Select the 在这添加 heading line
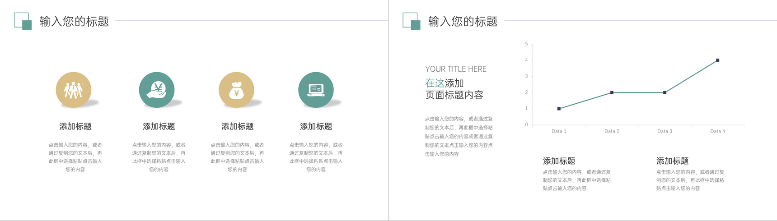The height and width of the screenshot is (221, 777). (x=445, y=83)
